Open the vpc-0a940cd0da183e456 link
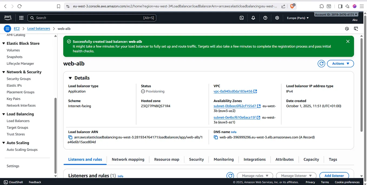 [x=233, y=91]
